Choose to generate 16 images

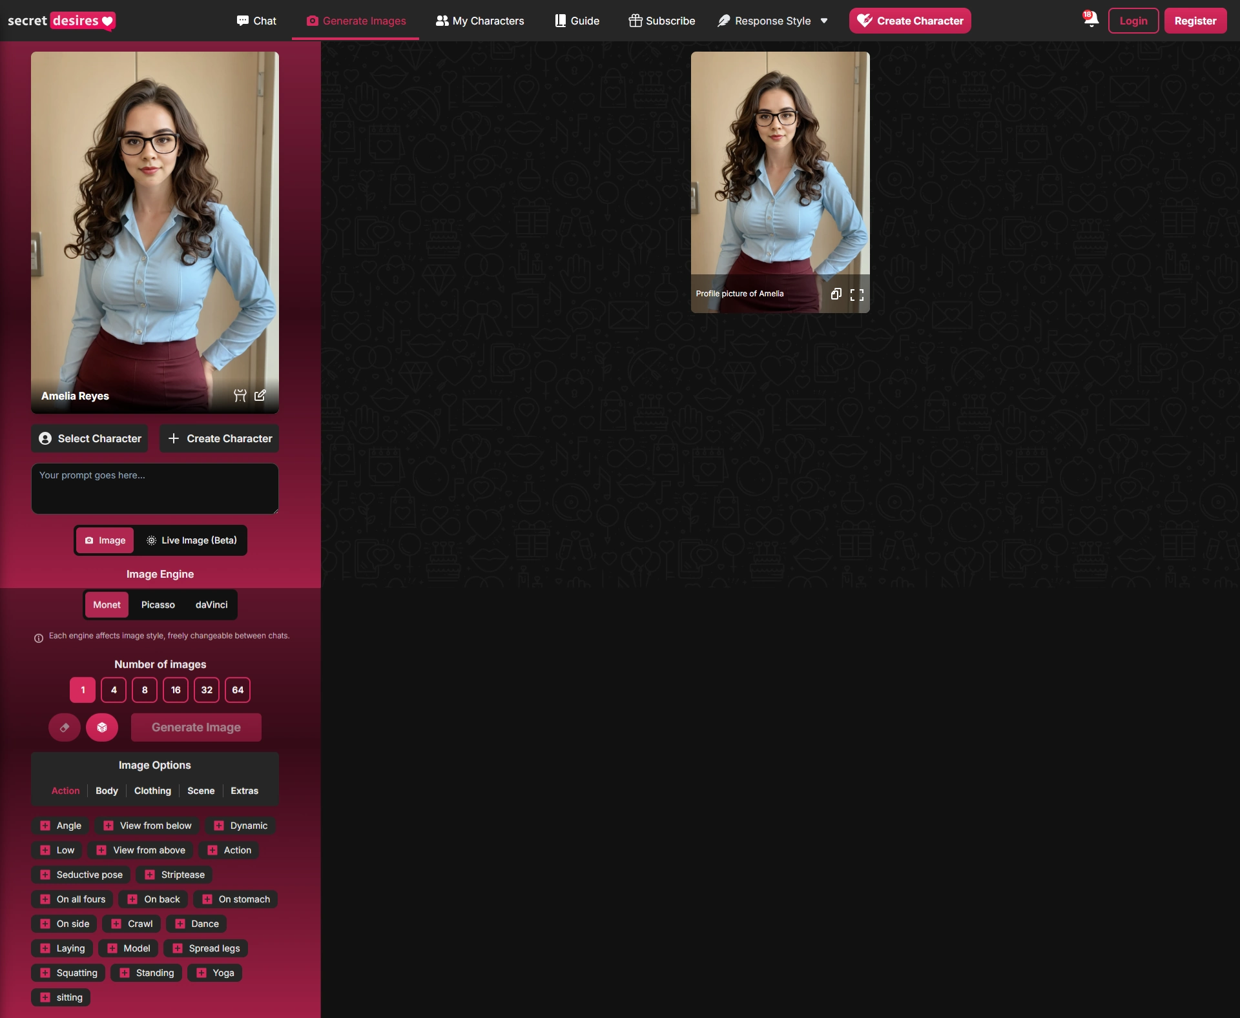pos(175,689)
